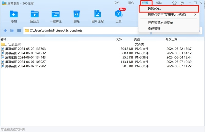Click the 添加 (Add) toolbar icon

point(14,14)
